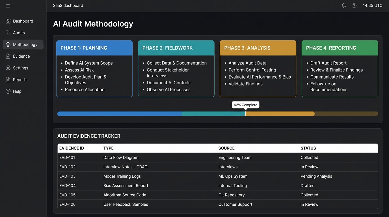Viewport: 389px width, 217px height.
Task: Open the hamburger menu icon
Action: (x=8, y=5)
